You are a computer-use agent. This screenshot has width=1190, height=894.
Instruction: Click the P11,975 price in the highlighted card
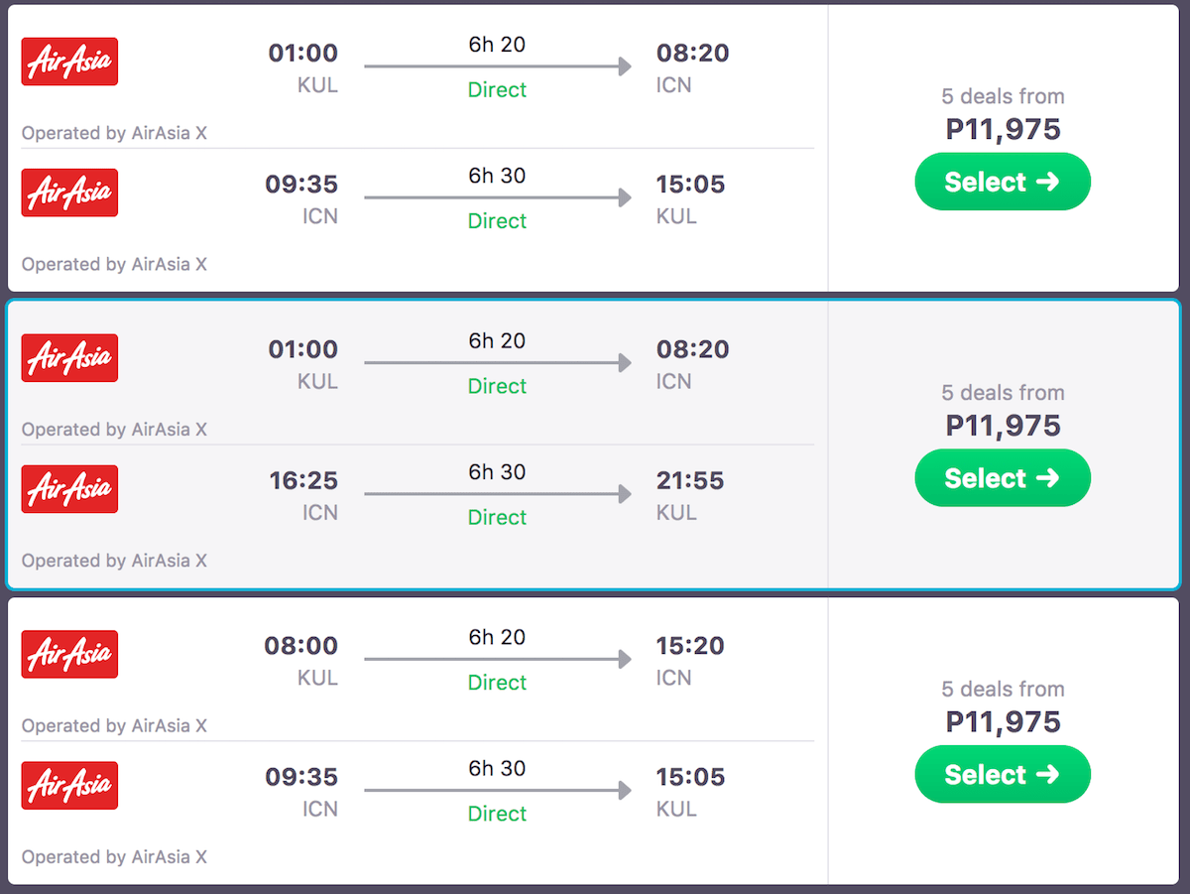click(x=1003, y=426)
